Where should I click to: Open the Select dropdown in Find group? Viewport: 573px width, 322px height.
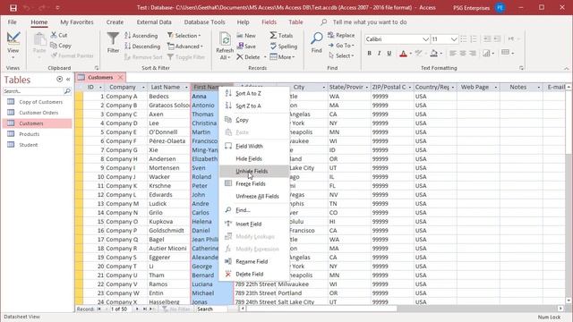(x=341, y=55)
